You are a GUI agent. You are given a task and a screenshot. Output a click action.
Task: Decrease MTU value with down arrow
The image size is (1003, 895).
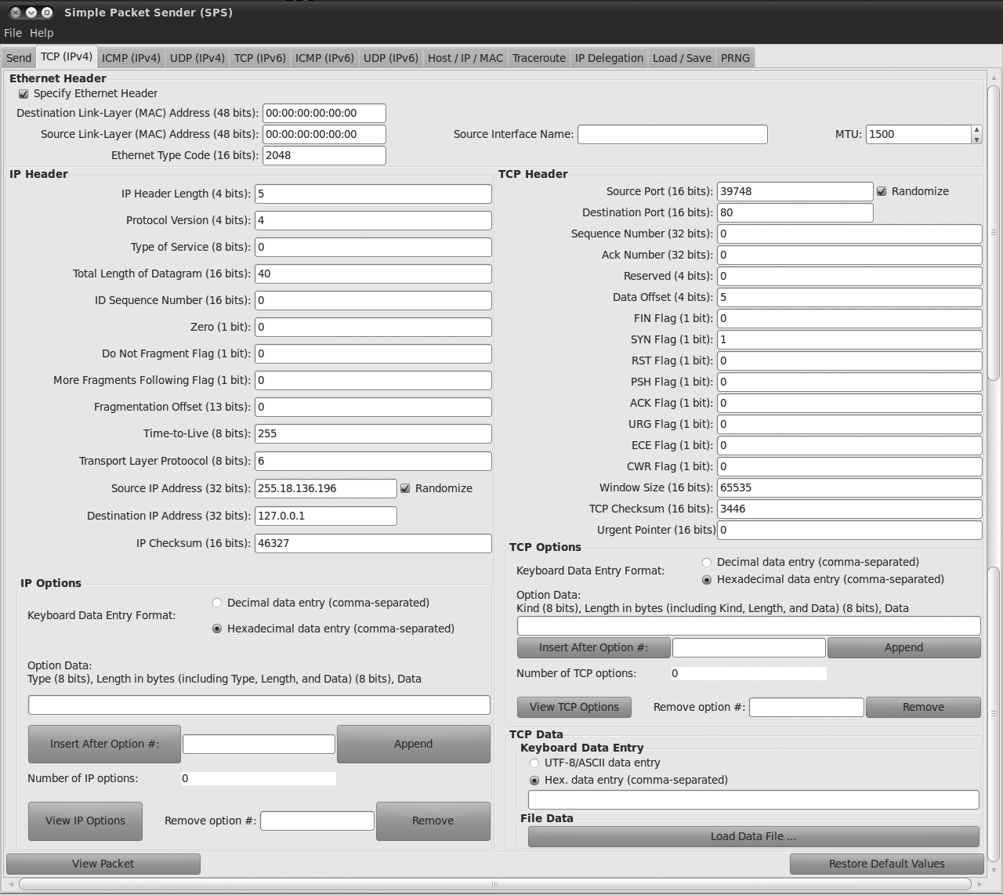coord(976,139)
